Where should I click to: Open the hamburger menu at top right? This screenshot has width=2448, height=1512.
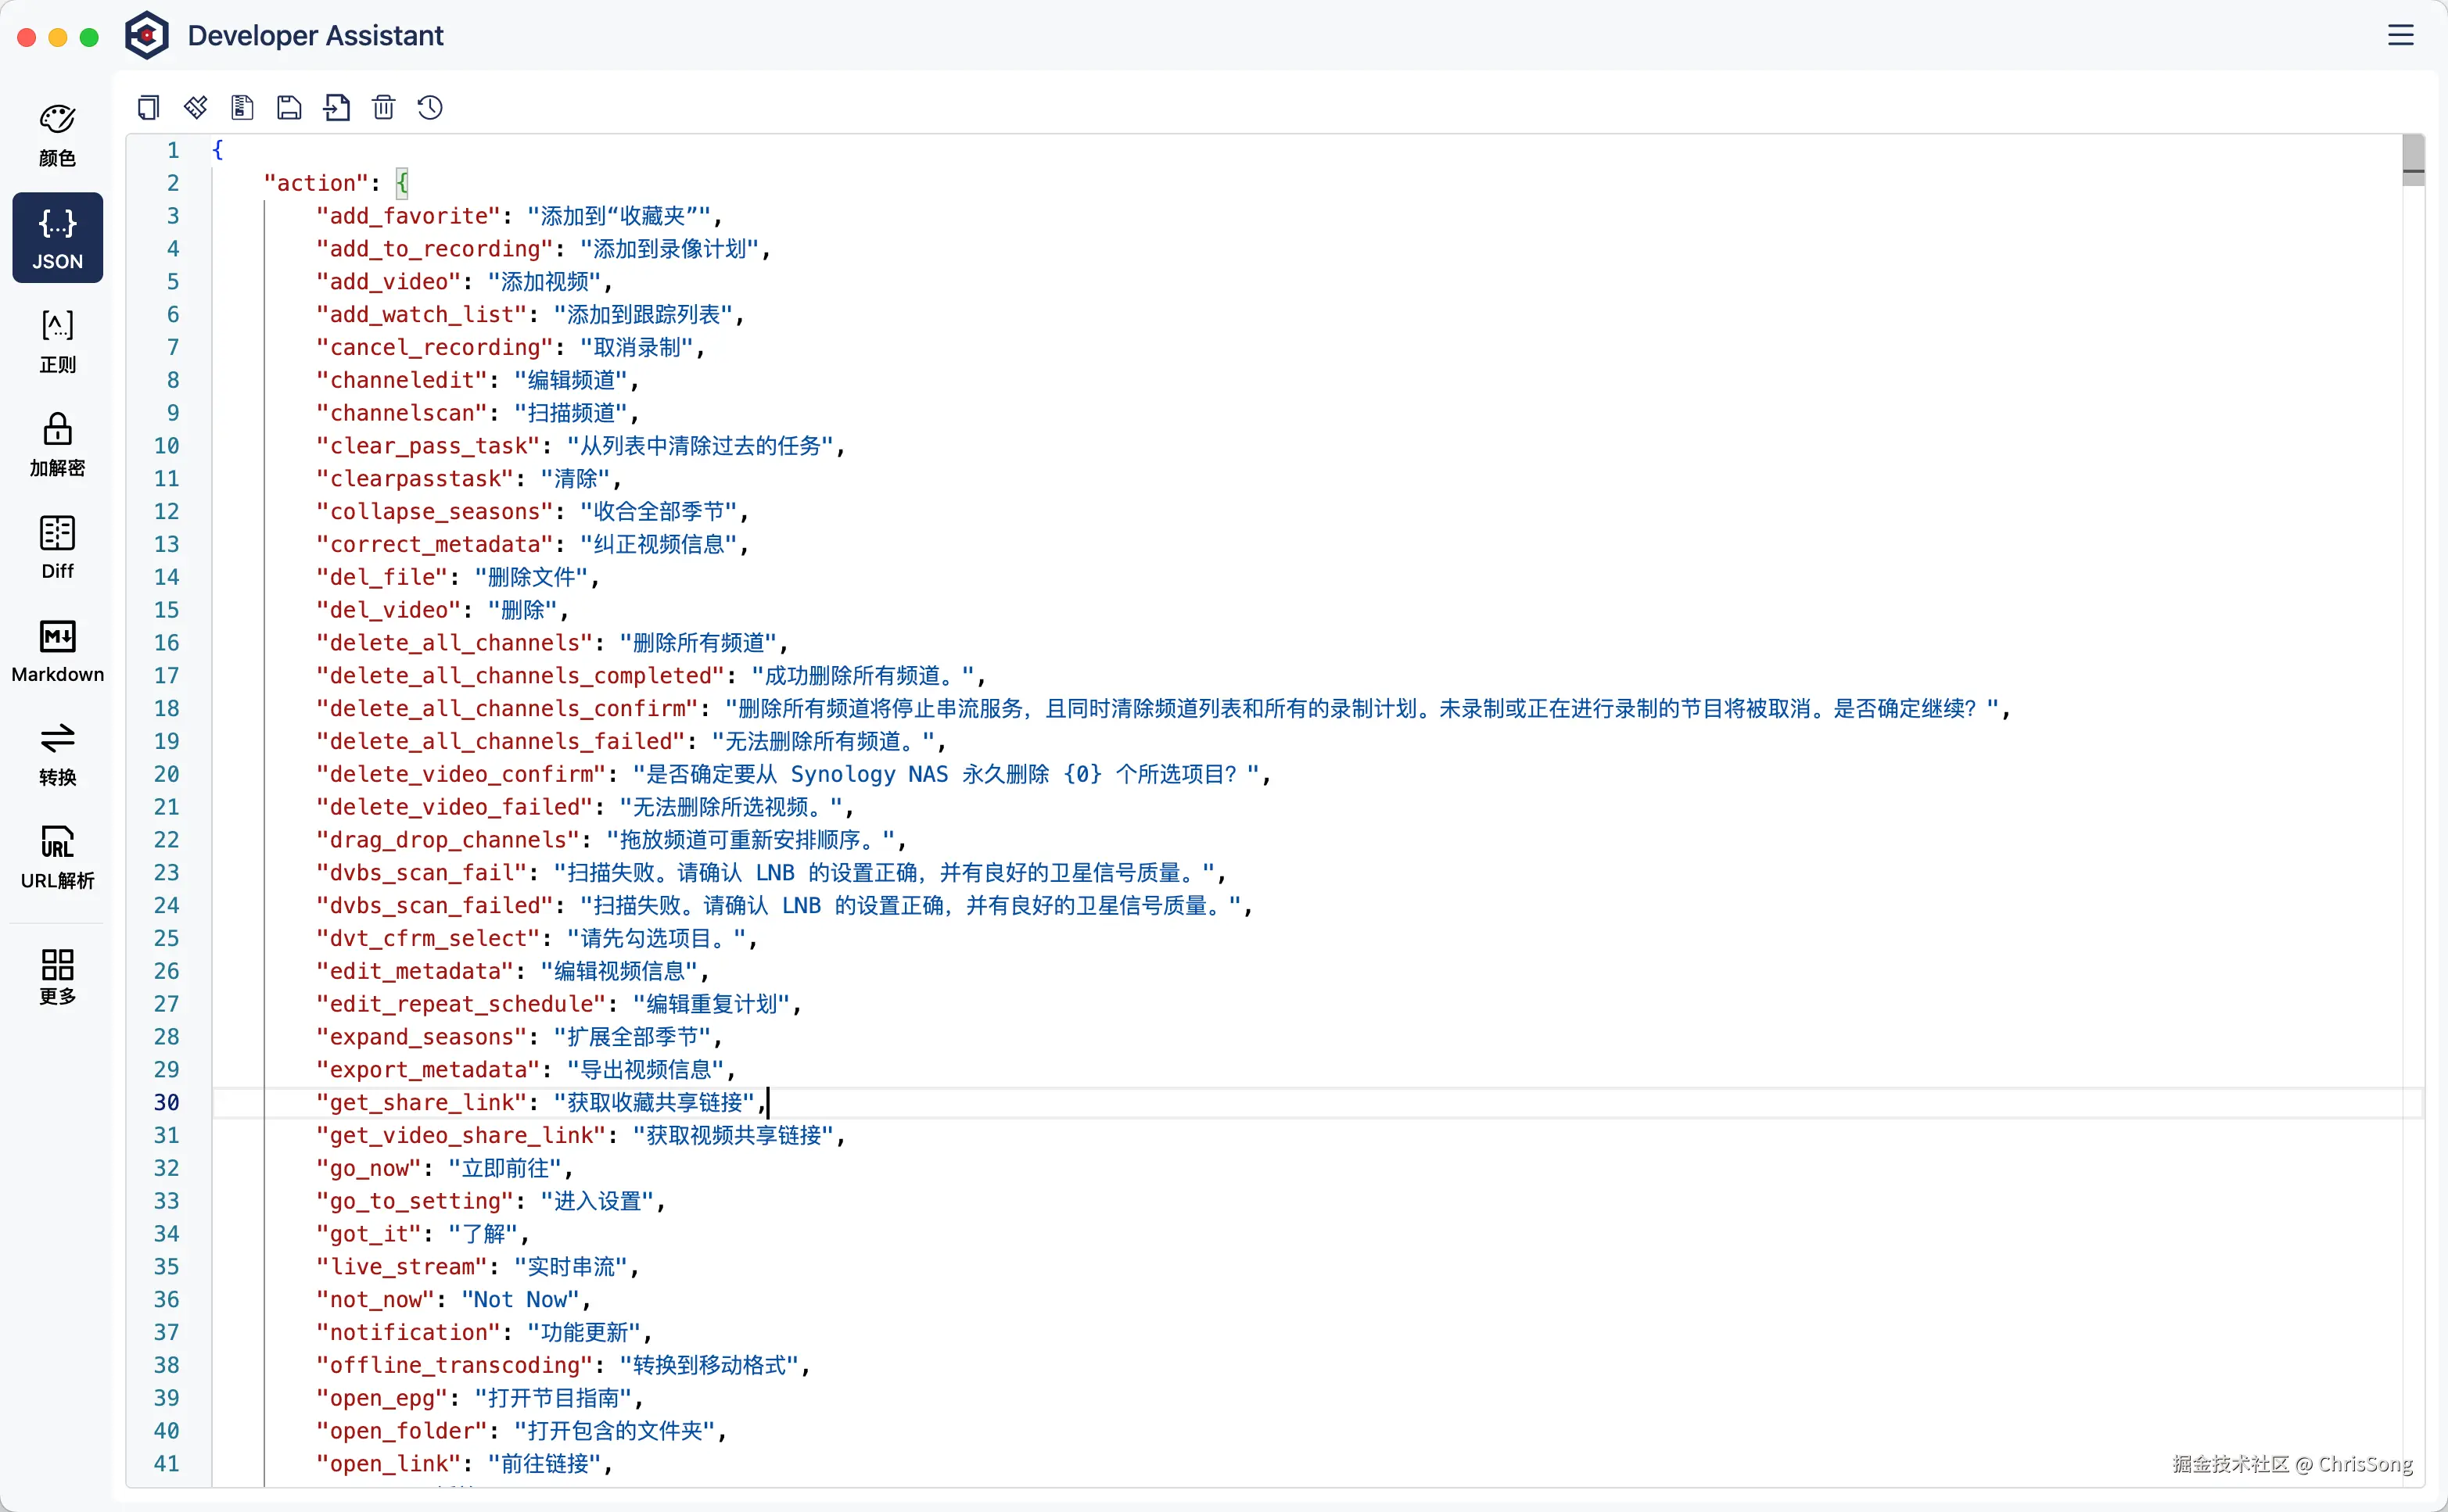click(x=2400, y=35)
